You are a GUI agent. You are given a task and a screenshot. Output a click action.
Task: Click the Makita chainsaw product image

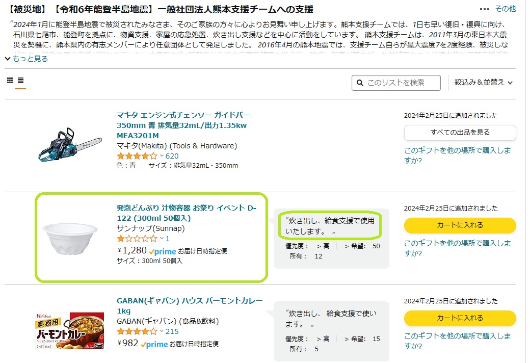[70, 145]
